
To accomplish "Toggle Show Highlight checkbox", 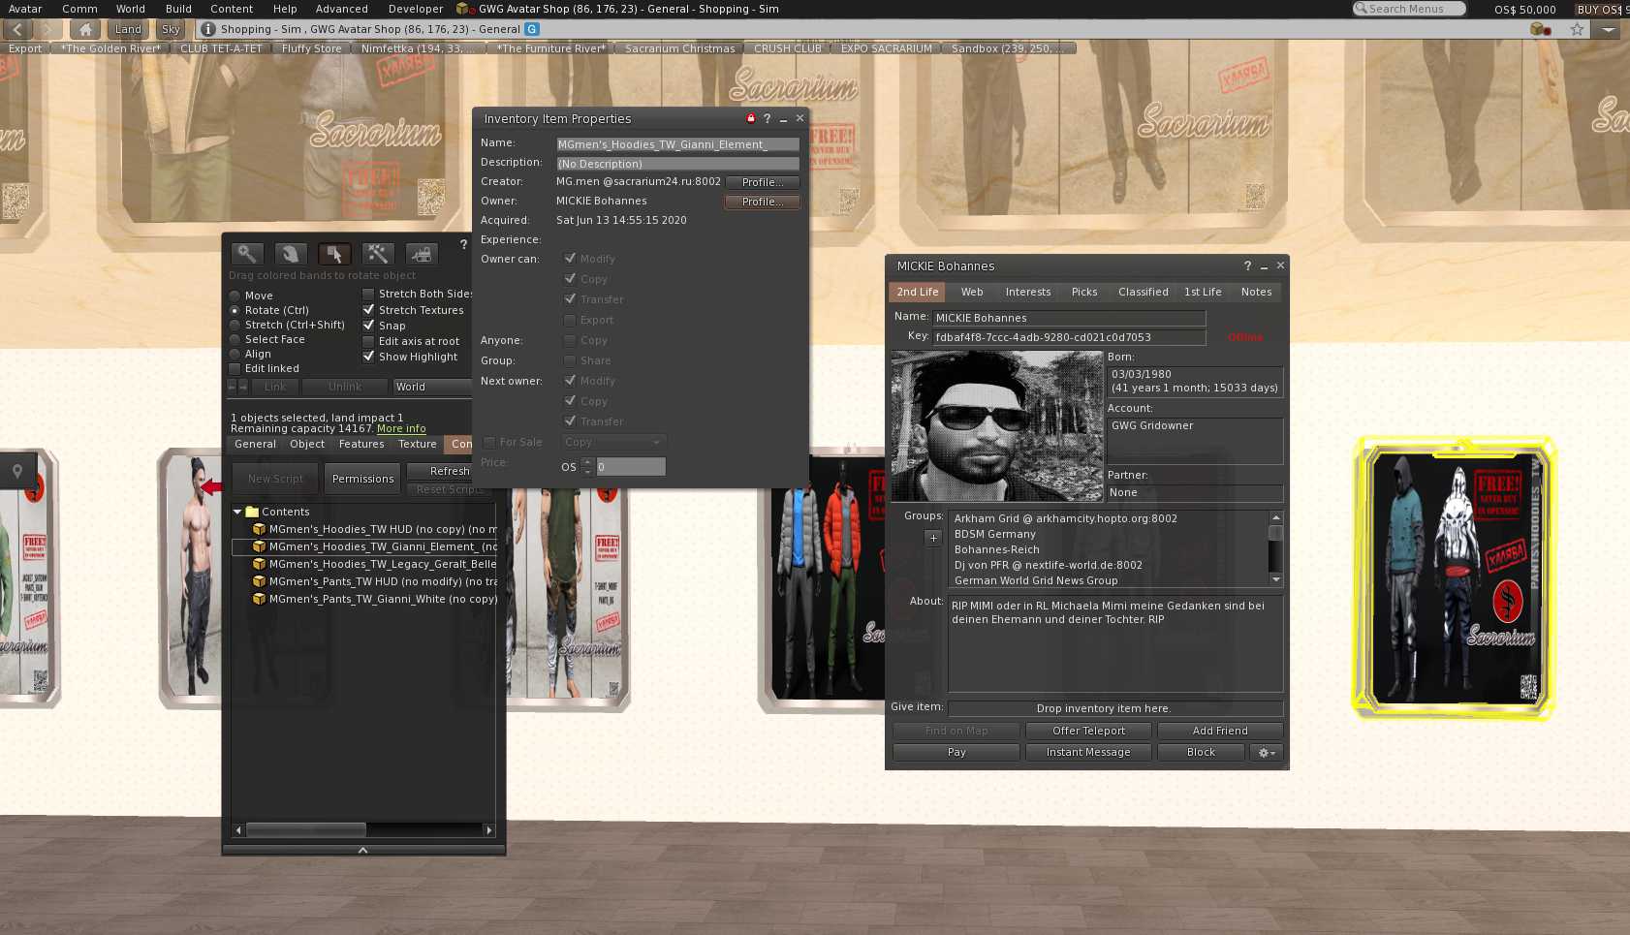I will pyautogui.click(x=368, y=357).
